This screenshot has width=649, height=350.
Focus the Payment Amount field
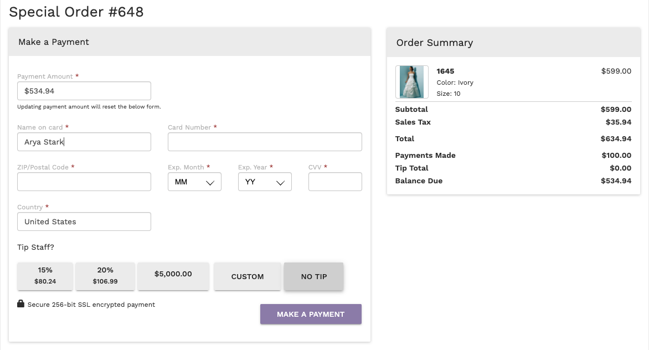click(x=84, y=91)
